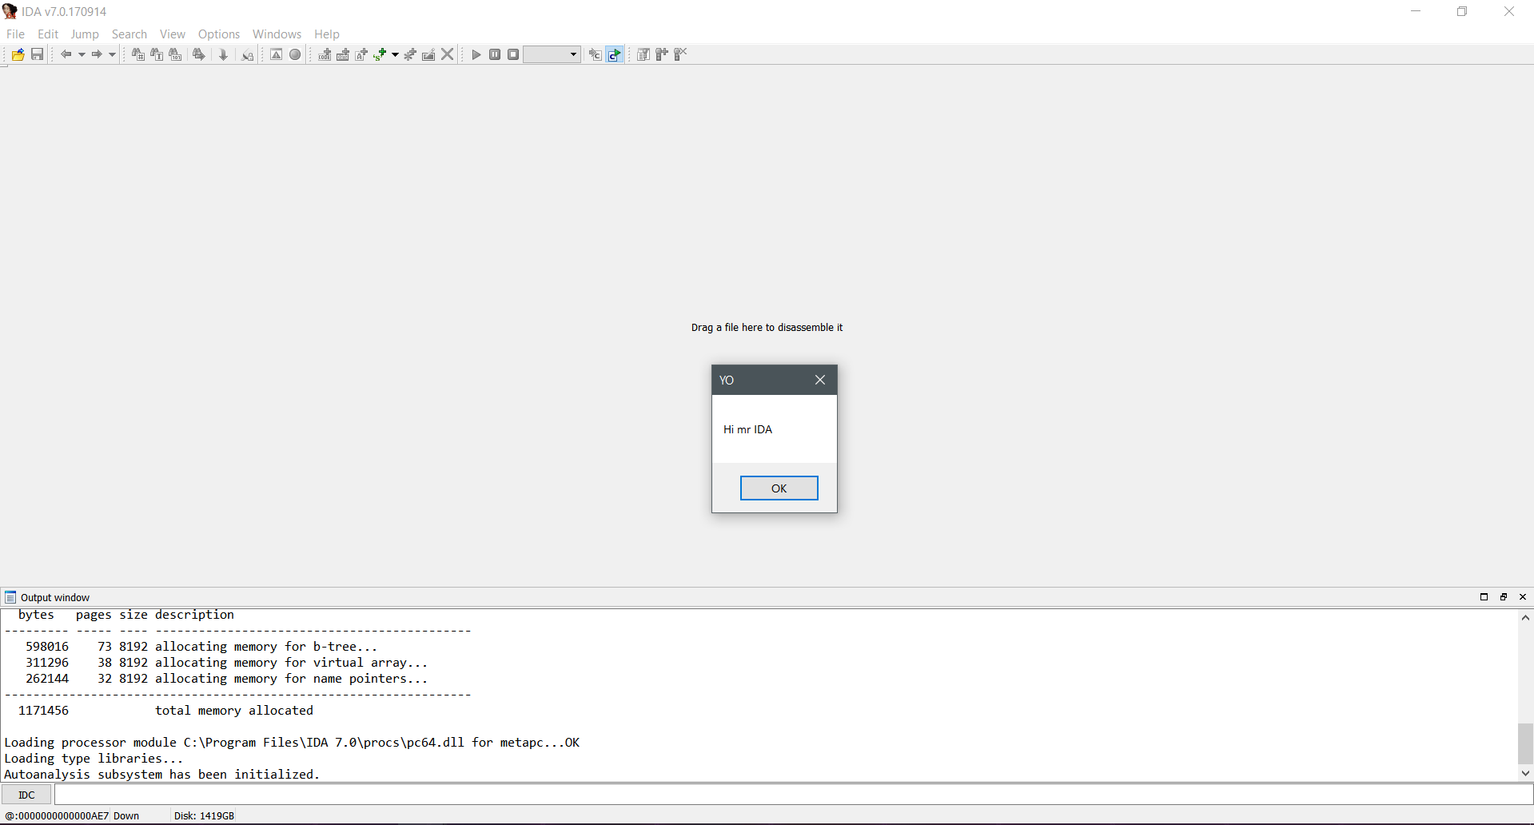Maximize the Output window panel
The height and width of the screenshot is (825, 1534).
[1484, 597]
